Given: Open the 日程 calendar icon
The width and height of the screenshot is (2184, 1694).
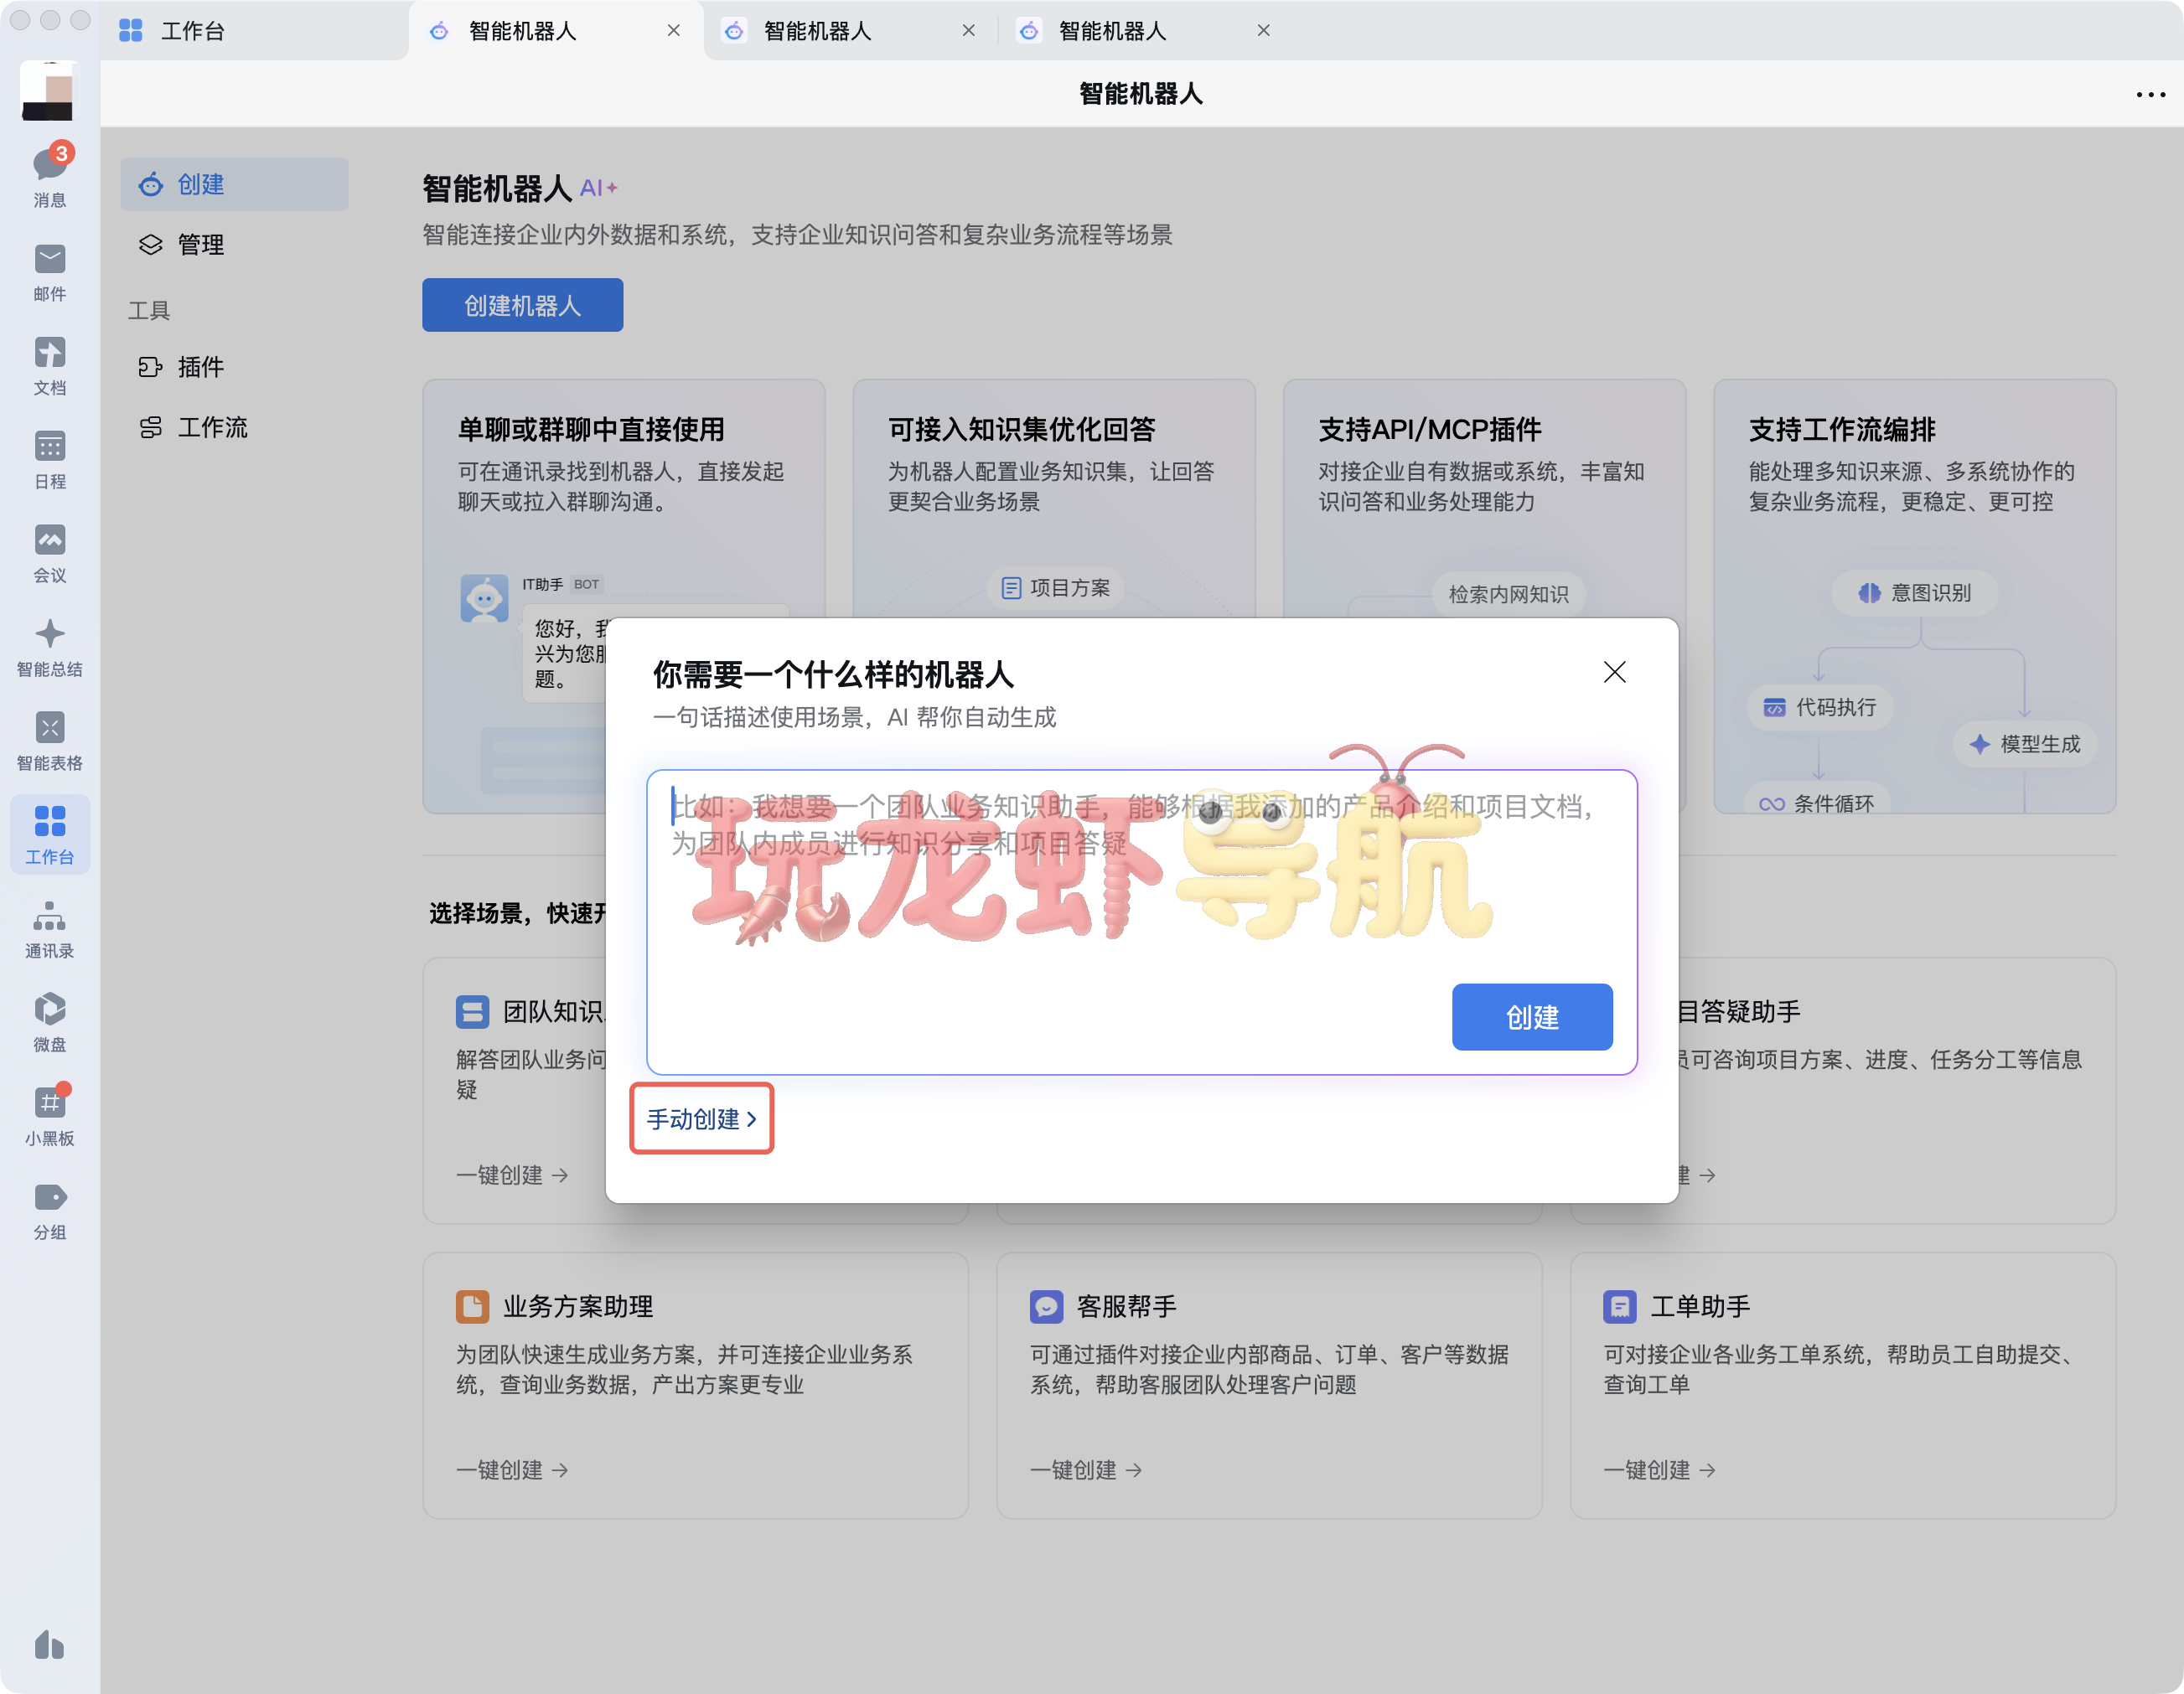Looking at the screenshot, I should tap(49, 460).
